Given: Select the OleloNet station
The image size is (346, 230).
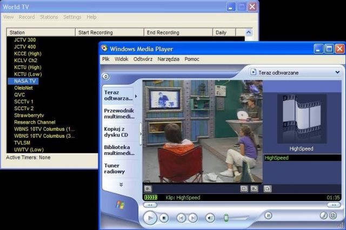Looking at the screenshot, I should [23, 88].
